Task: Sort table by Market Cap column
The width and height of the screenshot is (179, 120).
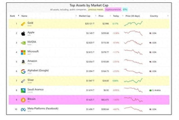Action: click(x=84, y=16)
